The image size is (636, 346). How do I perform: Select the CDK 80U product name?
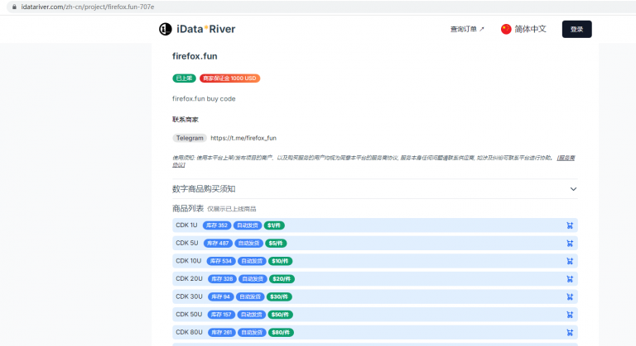click(x=189, y=332)
